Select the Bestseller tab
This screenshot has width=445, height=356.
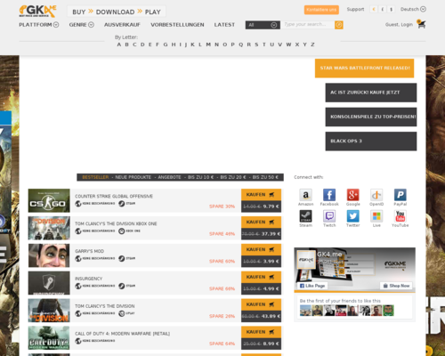(x=95, y=177)
